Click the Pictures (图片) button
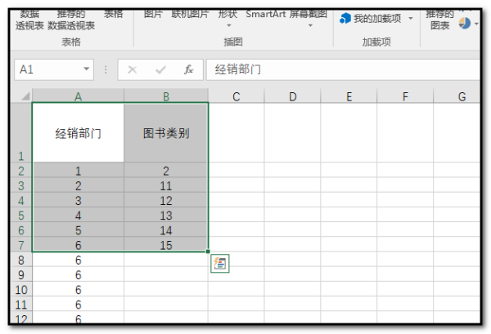Viewport: 491px width, 334px height. (153, 15)
